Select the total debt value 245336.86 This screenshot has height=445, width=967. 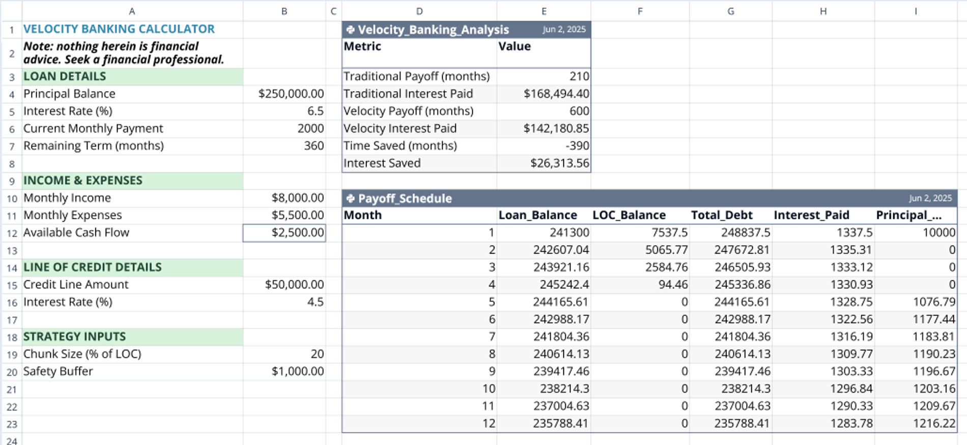point(731,285)
